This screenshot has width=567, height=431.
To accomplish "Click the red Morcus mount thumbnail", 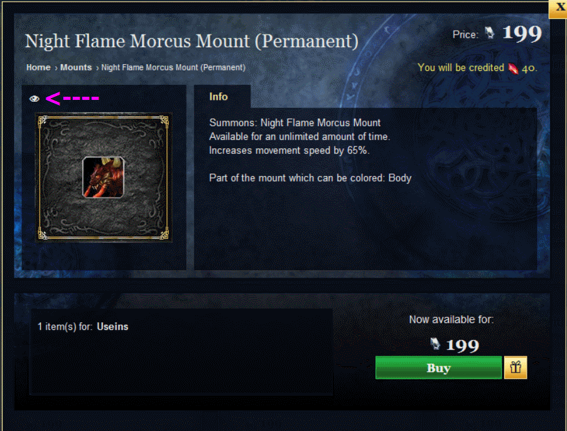I will click(104, 177).
